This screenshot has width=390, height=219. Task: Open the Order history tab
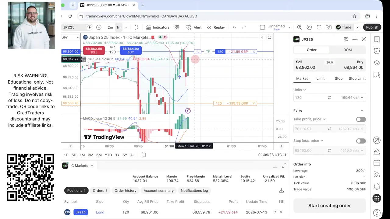[125, 190]
